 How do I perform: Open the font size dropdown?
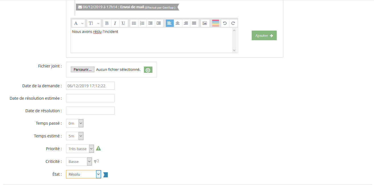click(x=94, y=23)
